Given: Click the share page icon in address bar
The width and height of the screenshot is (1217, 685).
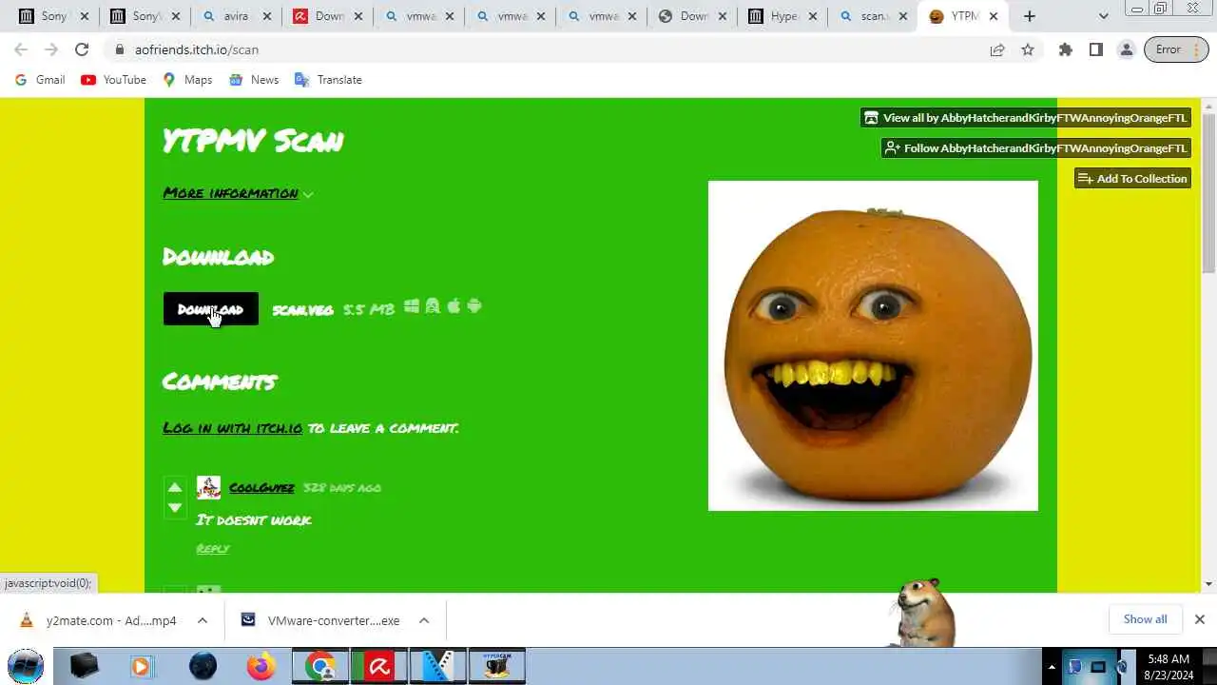Looking at the screenshot, I should (x=997, y=49).
